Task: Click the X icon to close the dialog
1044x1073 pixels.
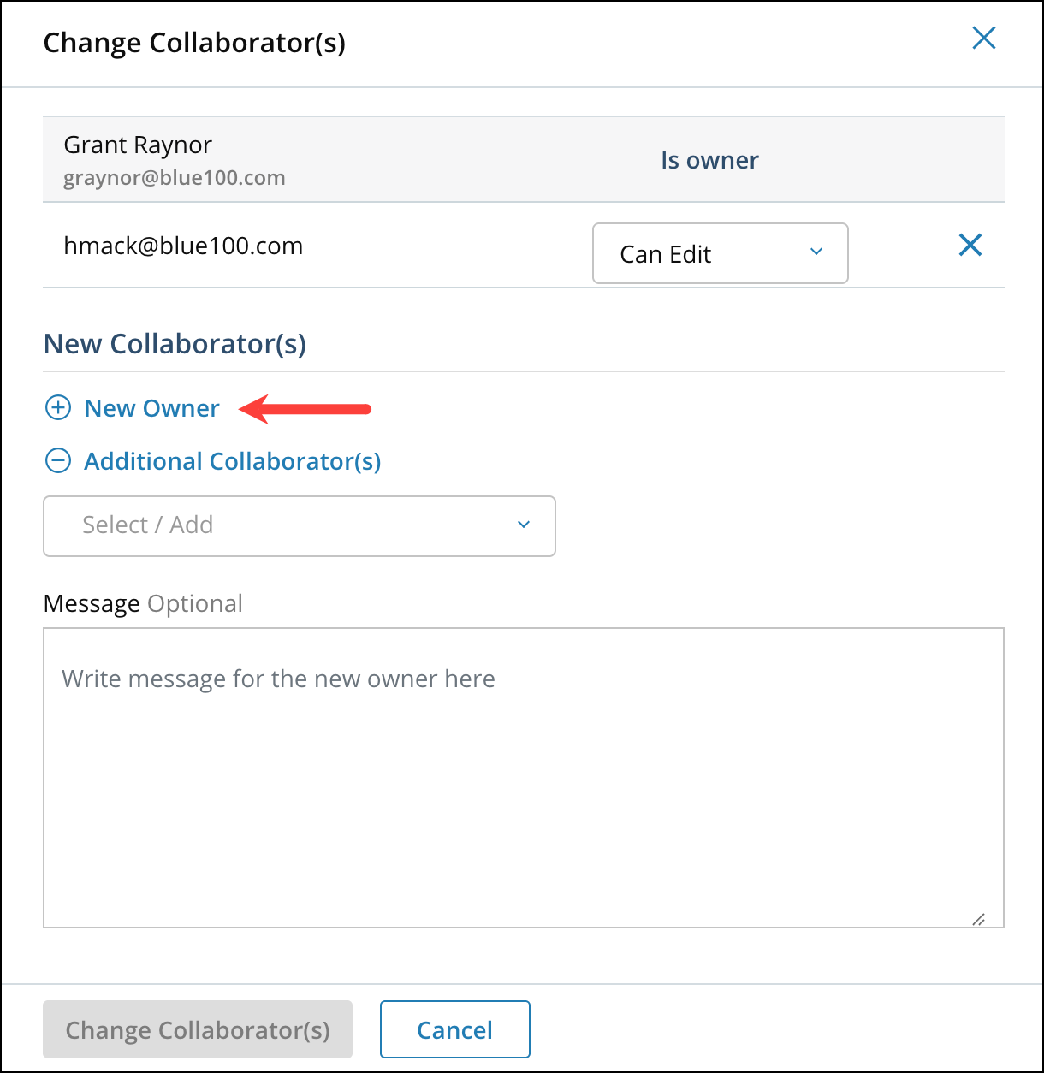Action: point(983,38)
